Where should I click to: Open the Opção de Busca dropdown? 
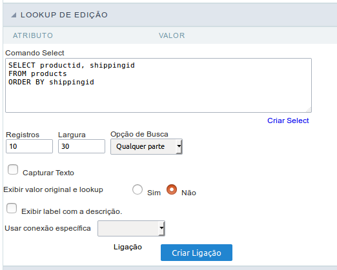tap(147, 146)
